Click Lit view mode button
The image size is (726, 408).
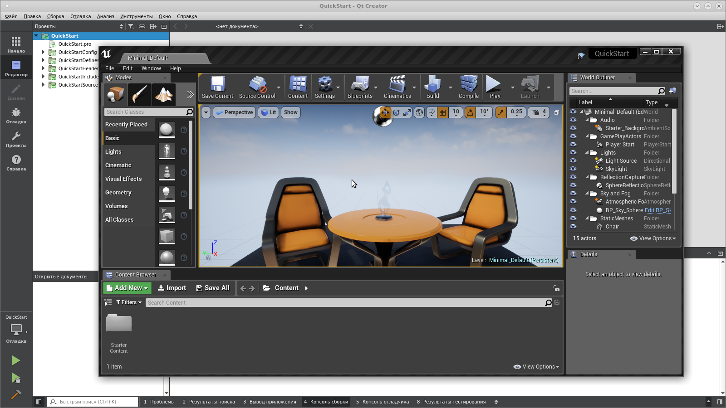click(269, 112)
